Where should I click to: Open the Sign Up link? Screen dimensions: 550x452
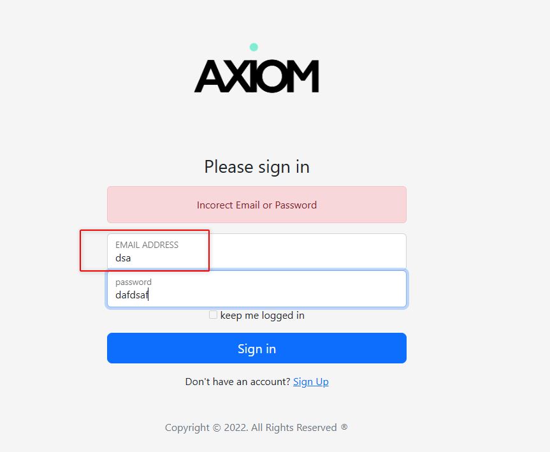(x=311, y=381)
